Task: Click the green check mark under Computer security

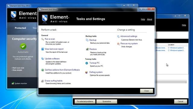Action: (23, 46)
